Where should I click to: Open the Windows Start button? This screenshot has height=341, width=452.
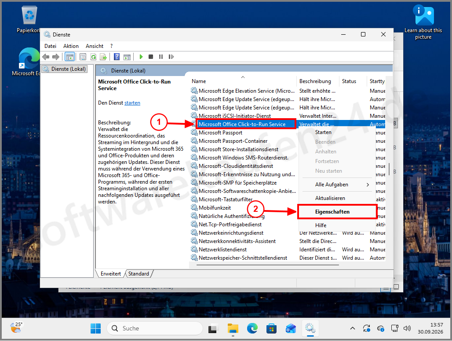[96, 328]
